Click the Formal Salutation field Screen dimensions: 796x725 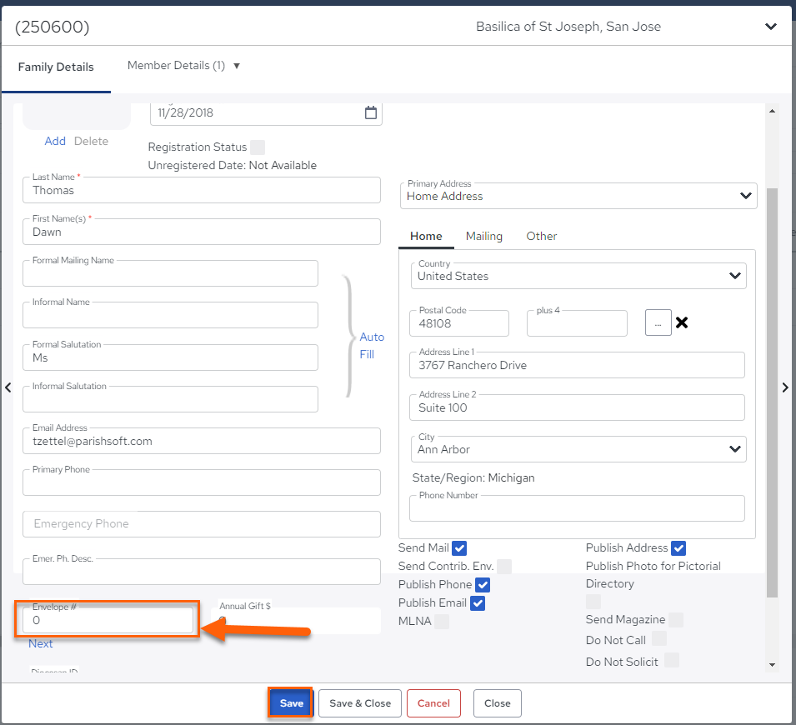tap(171, 358)
